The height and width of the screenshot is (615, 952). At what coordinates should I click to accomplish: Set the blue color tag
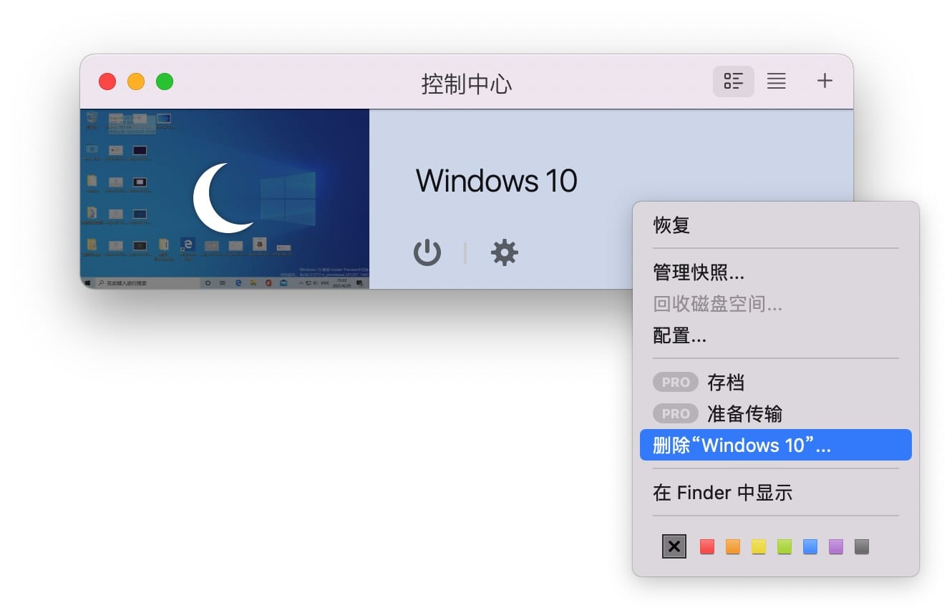tap(810, 547)
